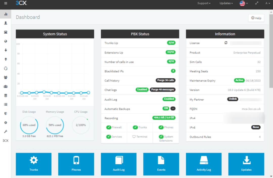Select the wrench Advanced icon in sidebar
Image resolution: width=273 pixels, height=178 pixels.
6,131
